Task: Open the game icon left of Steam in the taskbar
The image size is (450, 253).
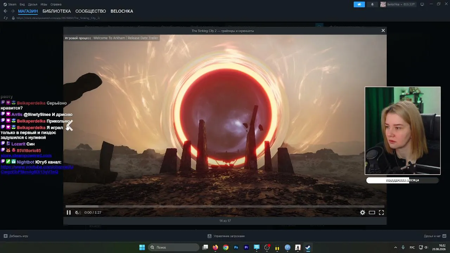Action: (x=298, y=247)
